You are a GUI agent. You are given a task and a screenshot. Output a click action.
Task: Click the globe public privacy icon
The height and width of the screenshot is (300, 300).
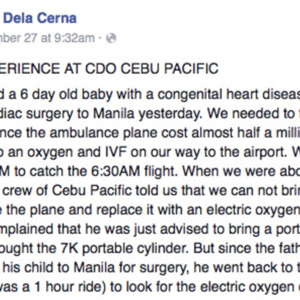pos(111,38)
